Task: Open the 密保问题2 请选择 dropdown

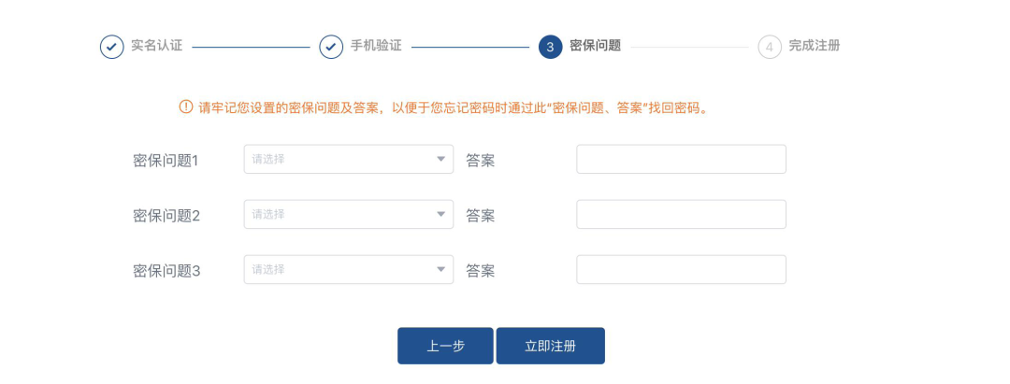Action: (349, 214)
